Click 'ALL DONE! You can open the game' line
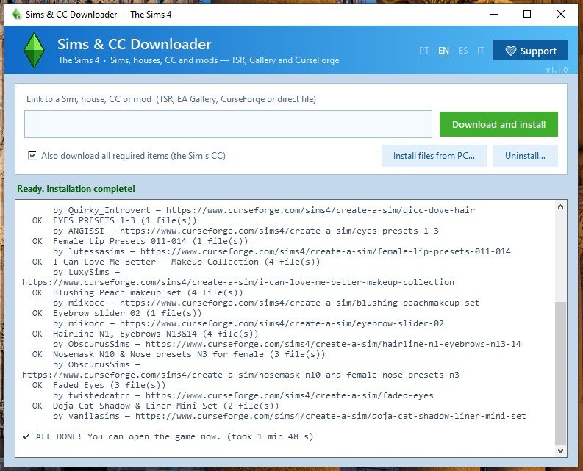 point(168,436)
